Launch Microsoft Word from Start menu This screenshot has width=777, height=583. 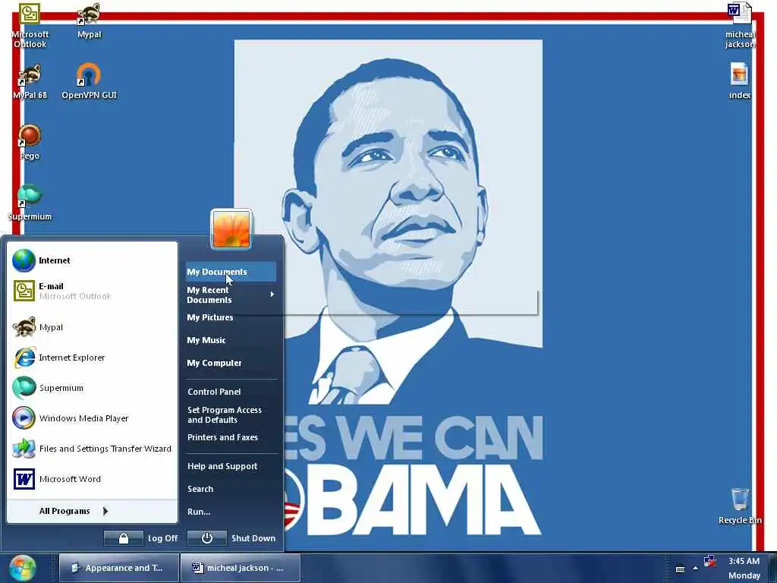92,479
